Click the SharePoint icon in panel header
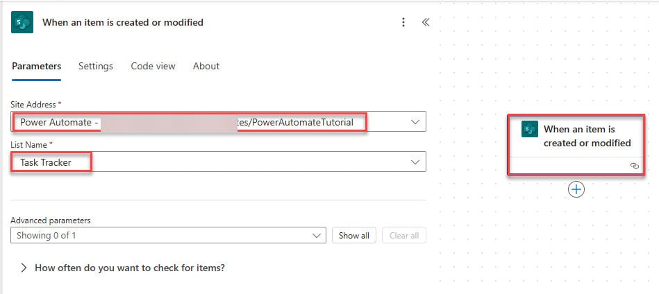 (x=22, y=22)
